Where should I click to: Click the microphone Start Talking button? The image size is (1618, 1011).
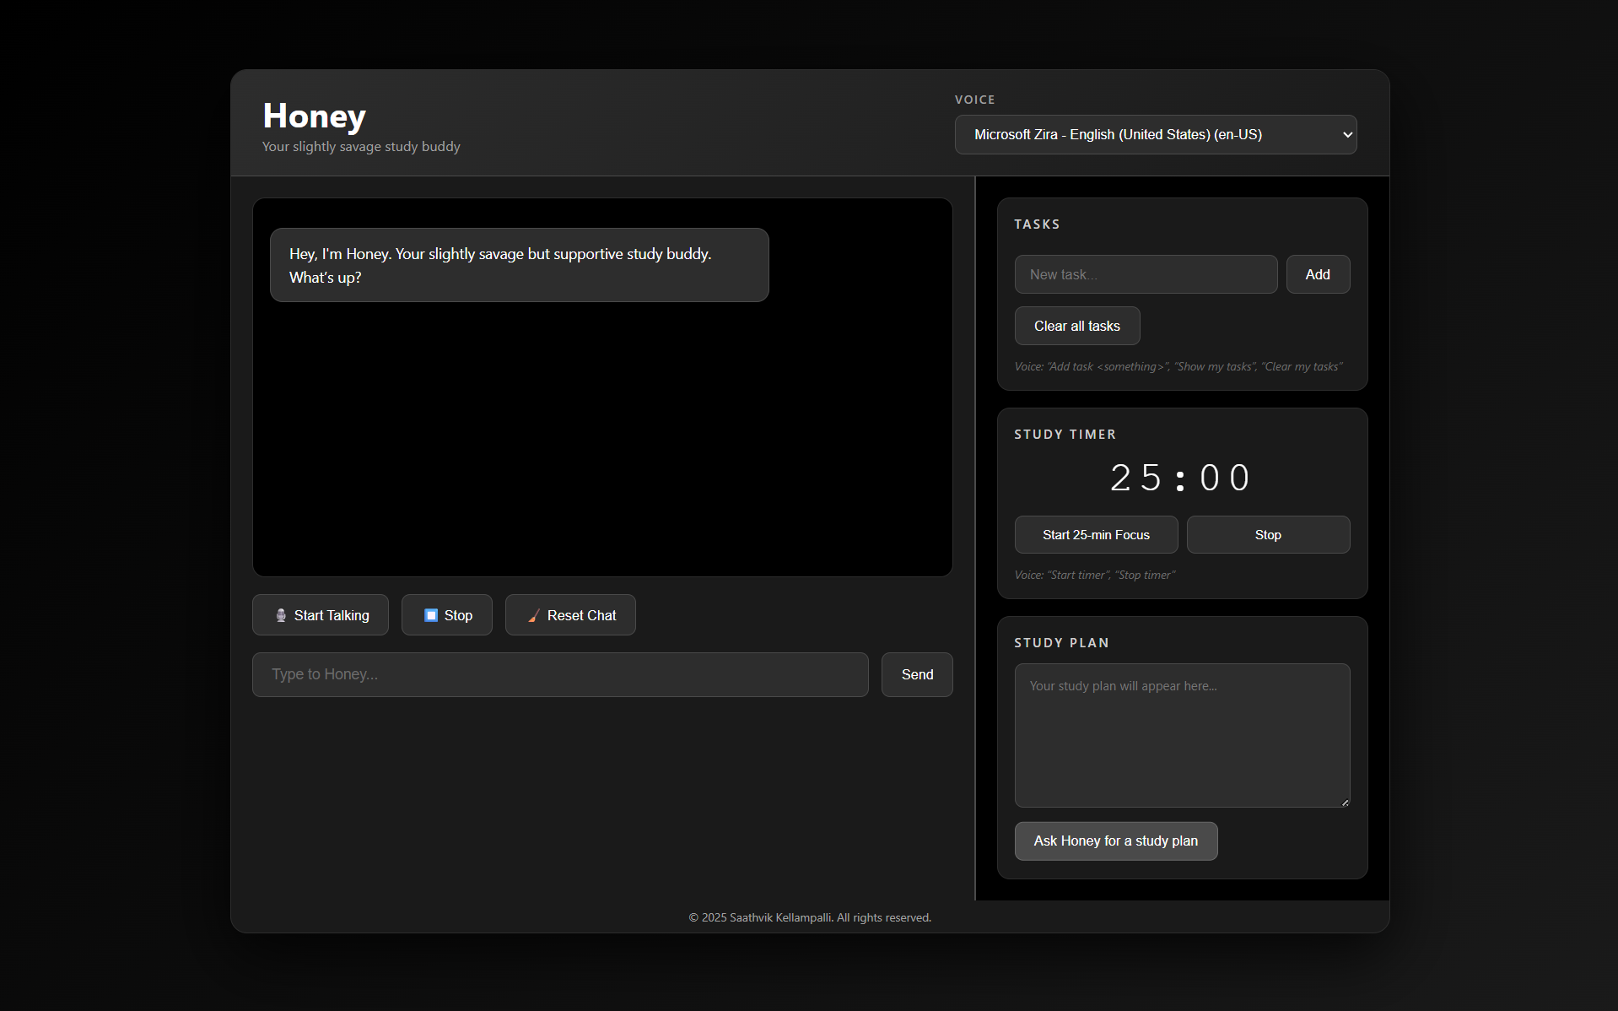tap(320, 615)
